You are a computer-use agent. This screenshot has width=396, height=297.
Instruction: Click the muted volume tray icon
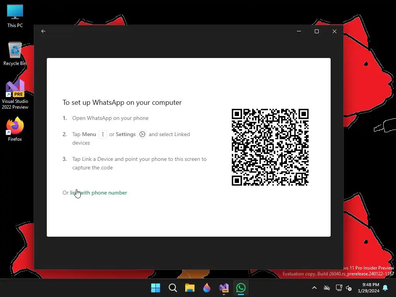tap(349, 288)
